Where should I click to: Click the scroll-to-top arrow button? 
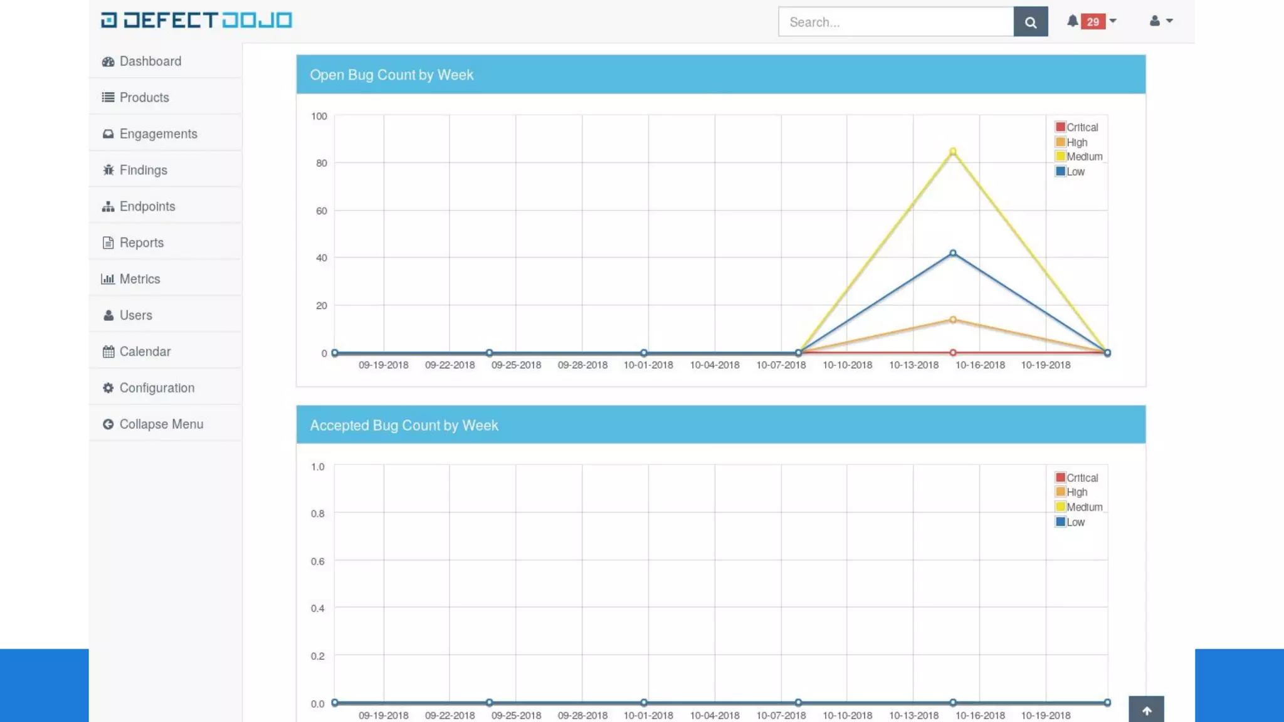1146,710
